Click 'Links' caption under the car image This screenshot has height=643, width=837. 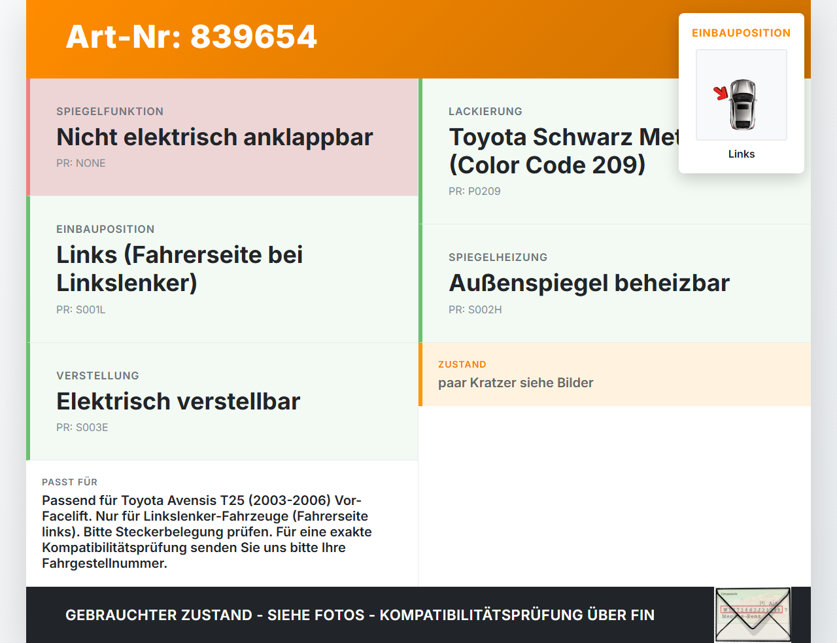(742, 154)
